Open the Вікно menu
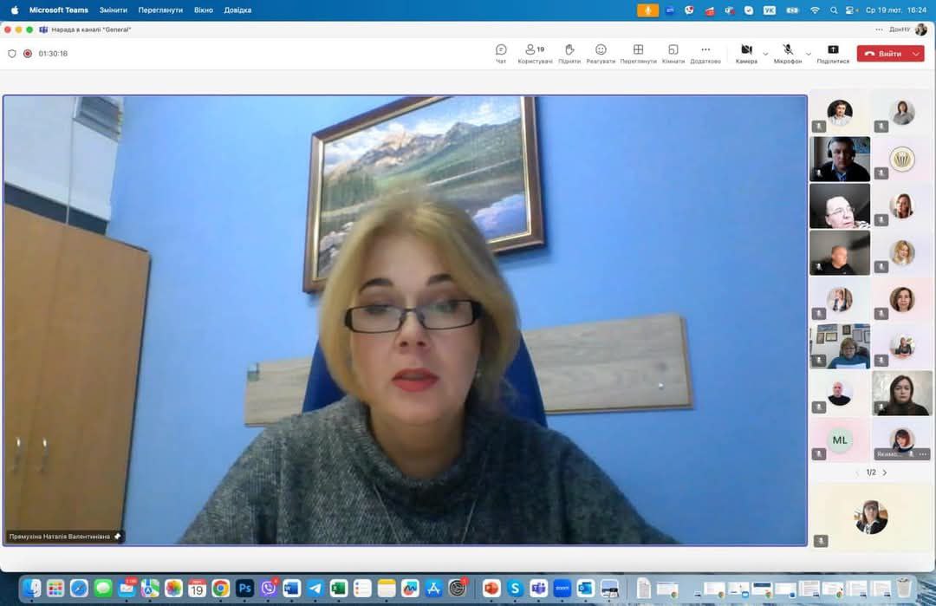Image resolution: width=936 pixels, height=606 pixels. tap(204, 10)
